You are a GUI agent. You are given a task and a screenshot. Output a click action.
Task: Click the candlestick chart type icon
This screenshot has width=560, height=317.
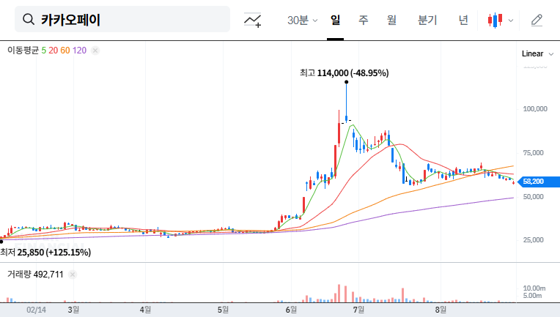coord(495,20)
